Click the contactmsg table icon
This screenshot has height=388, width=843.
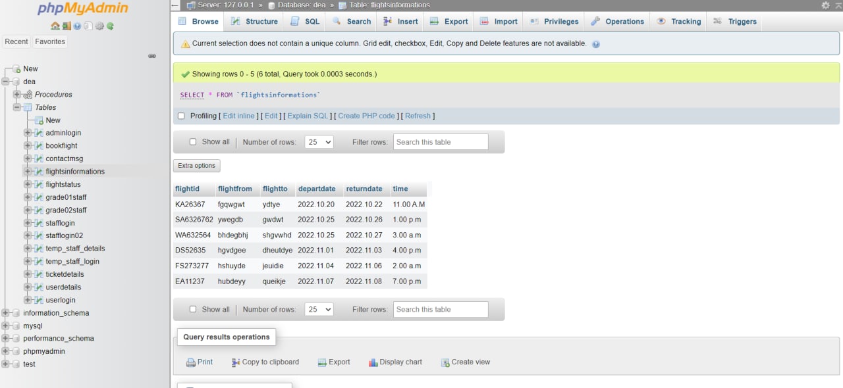point(39,158)
